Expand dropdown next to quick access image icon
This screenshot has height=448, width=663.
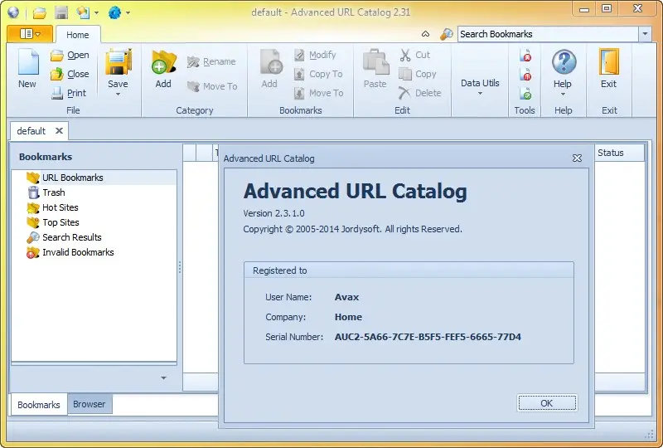96,12
